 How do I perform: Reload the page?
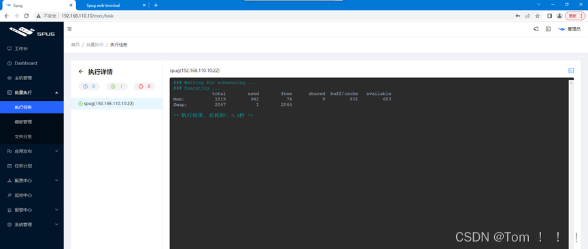pyautogui.click(x=27, y=16)
